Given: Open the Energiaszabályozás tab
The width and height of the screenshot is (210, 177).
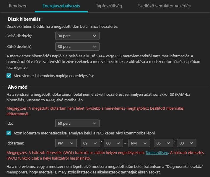Looking at the screenshot, I should pos(61,6).
